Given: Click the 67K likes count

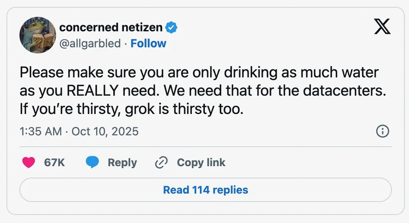Looking at the screenshot, I should tap(54, 163).
